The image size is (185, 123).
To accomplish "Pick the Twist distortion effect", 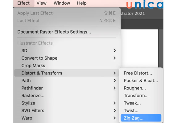I will (131, 110).
